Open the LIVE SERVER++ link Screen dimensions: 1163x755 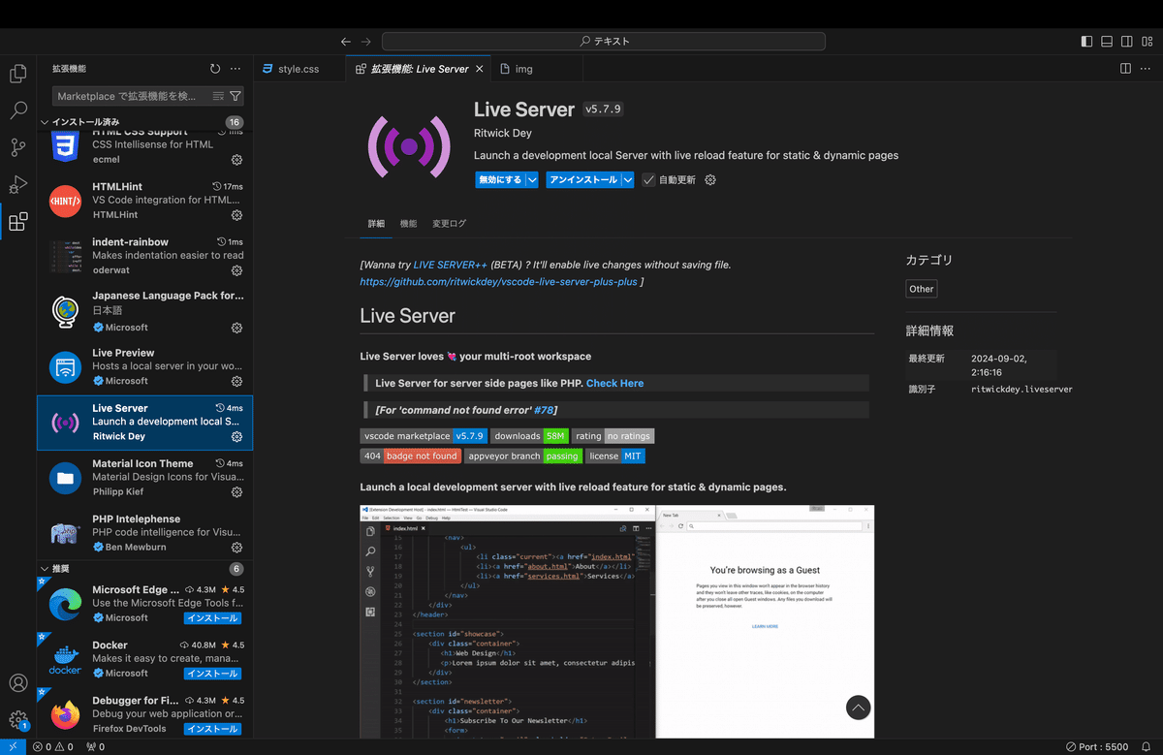(x=452, y=265)
